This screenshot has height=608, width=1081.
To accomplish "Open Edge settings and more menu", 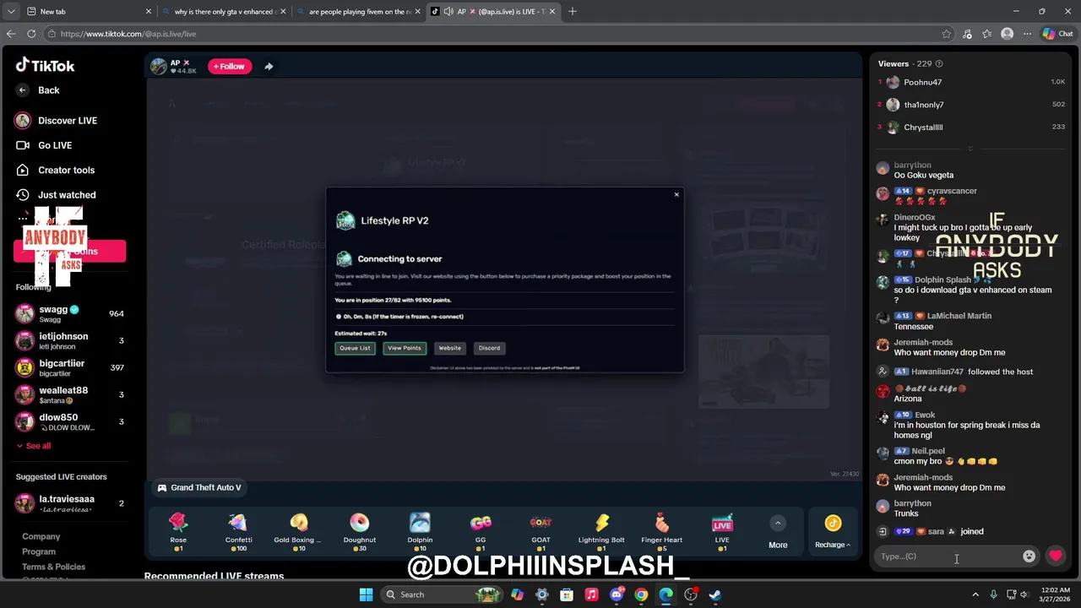I will coord(1027,34).
